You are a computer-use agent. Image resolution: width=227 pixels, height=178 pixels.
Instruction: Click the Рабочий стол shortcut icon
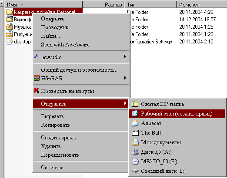(x=135, y=114)
